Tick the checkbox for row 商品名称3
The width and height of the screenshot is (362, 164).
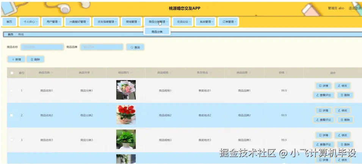(11, 140)
